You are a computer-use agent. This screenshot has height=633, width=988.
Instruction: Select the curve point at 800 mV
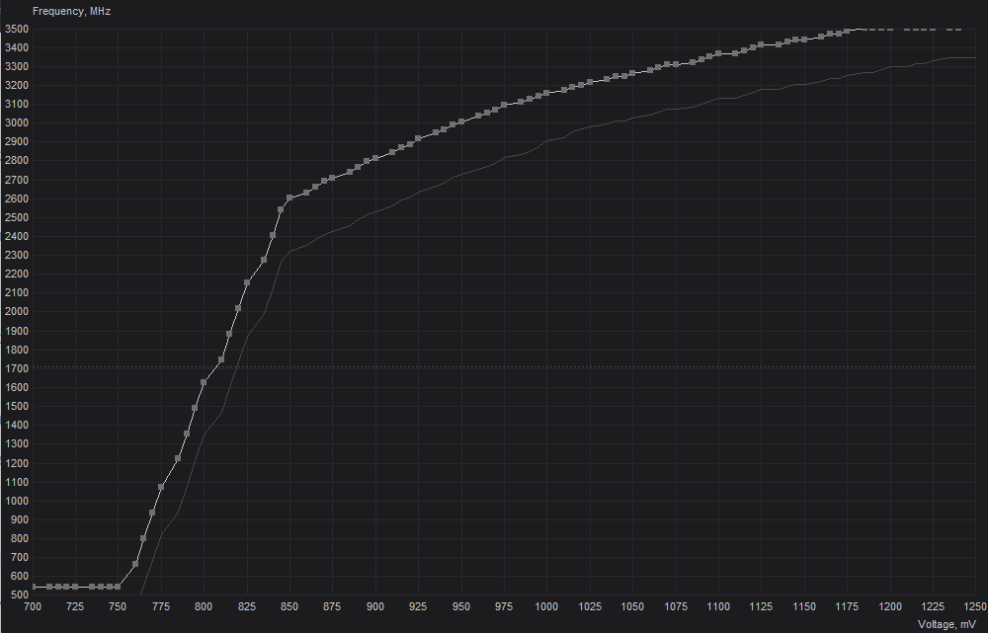[x=204, y=382]
